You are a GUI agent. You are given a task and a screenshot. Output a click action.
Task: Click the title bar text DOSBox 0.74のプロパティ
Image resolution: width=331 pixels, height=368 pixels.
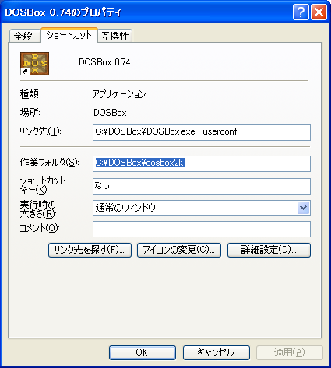[63, 12]
